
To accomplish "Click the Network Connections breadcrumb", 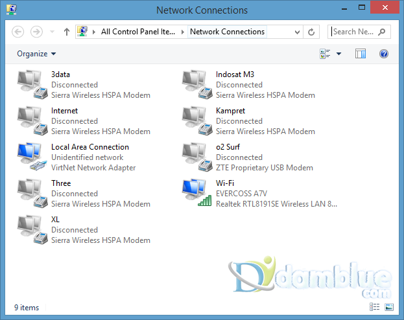I will (227, 32).
